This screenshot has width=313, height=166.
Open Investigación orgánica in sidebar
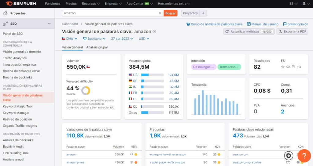(x=19, y=64)
